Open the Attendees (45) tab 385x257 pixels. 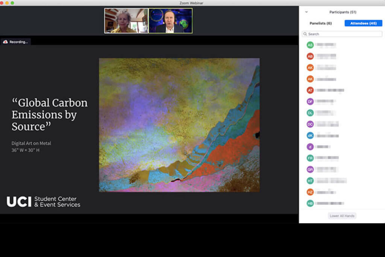click(363, 23)
